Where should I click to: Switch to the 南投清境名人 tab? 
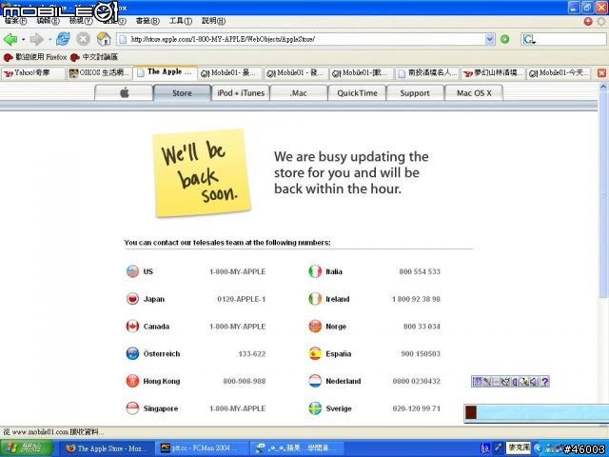point(428,73)
